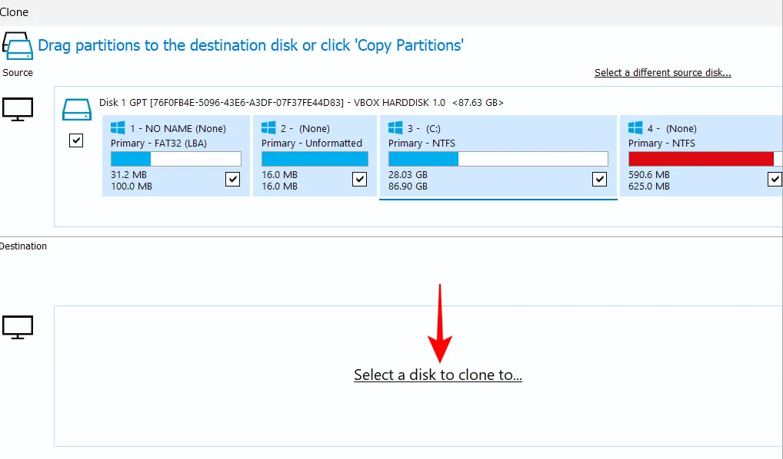783x459 pixels.
Task: Click the 'Source' section label
Action: coord(18,73)
